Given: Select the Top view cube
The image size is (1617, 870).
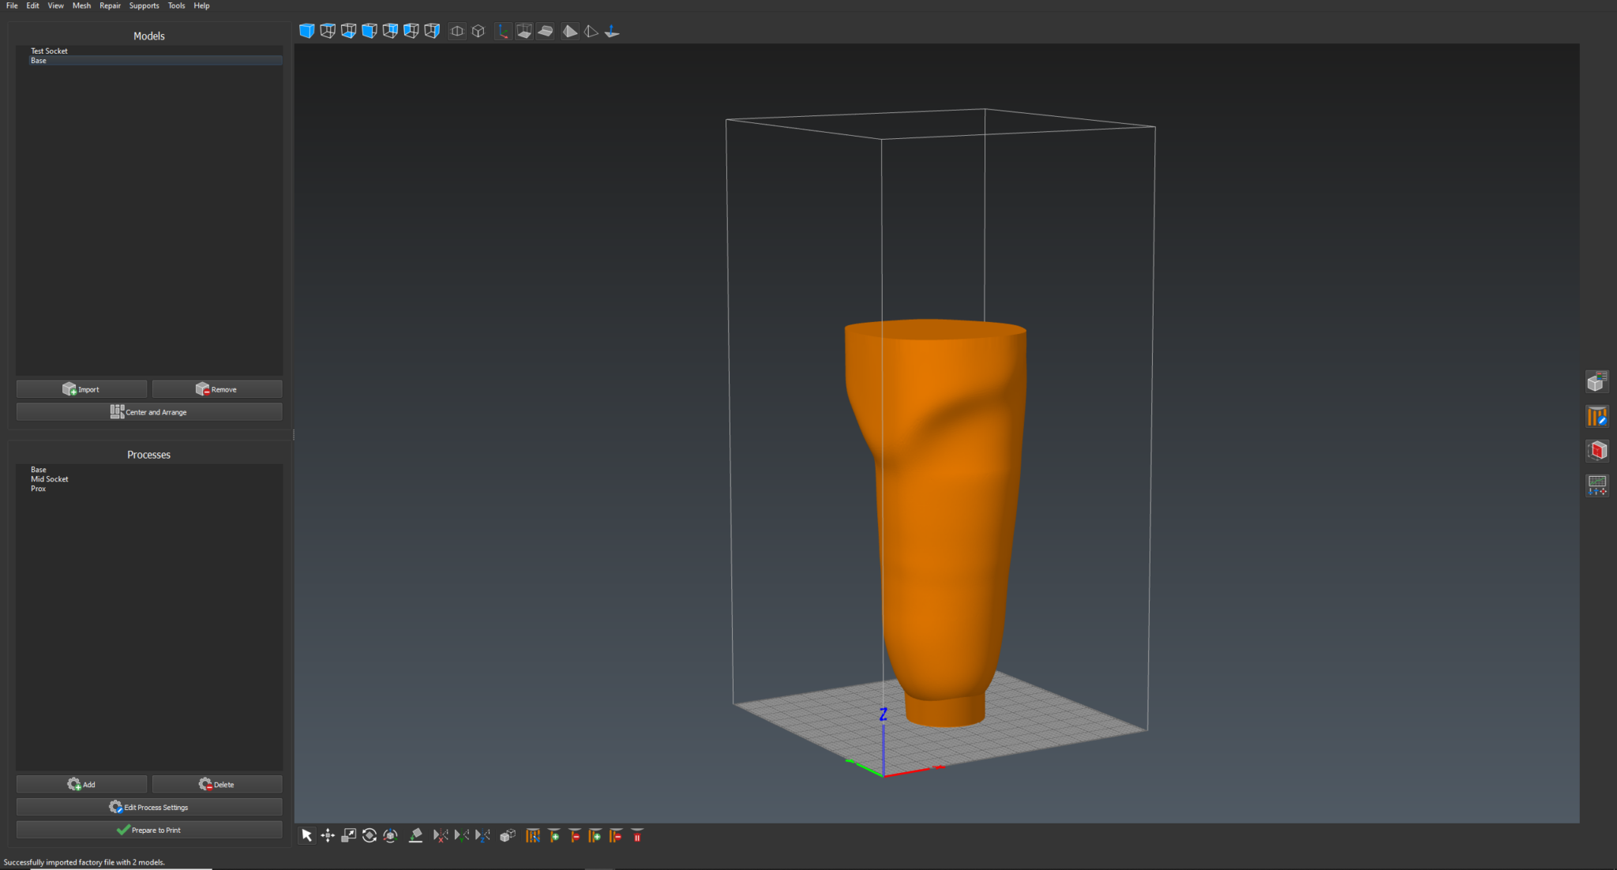Looking at the screenshot, I should tap(328, 31).
